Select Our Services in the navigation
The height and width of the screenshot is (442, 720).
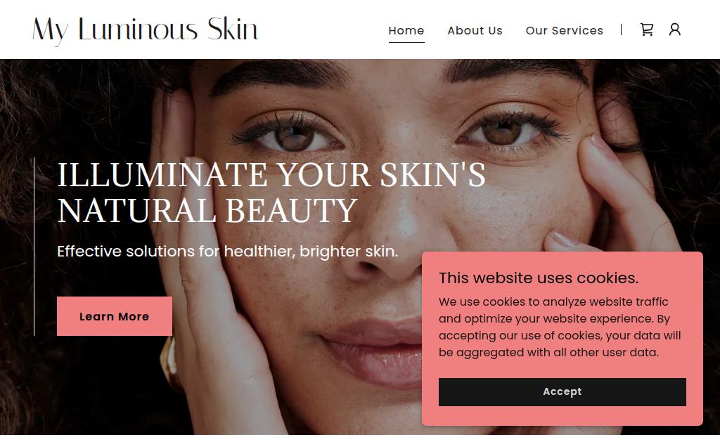pos(565,30)
